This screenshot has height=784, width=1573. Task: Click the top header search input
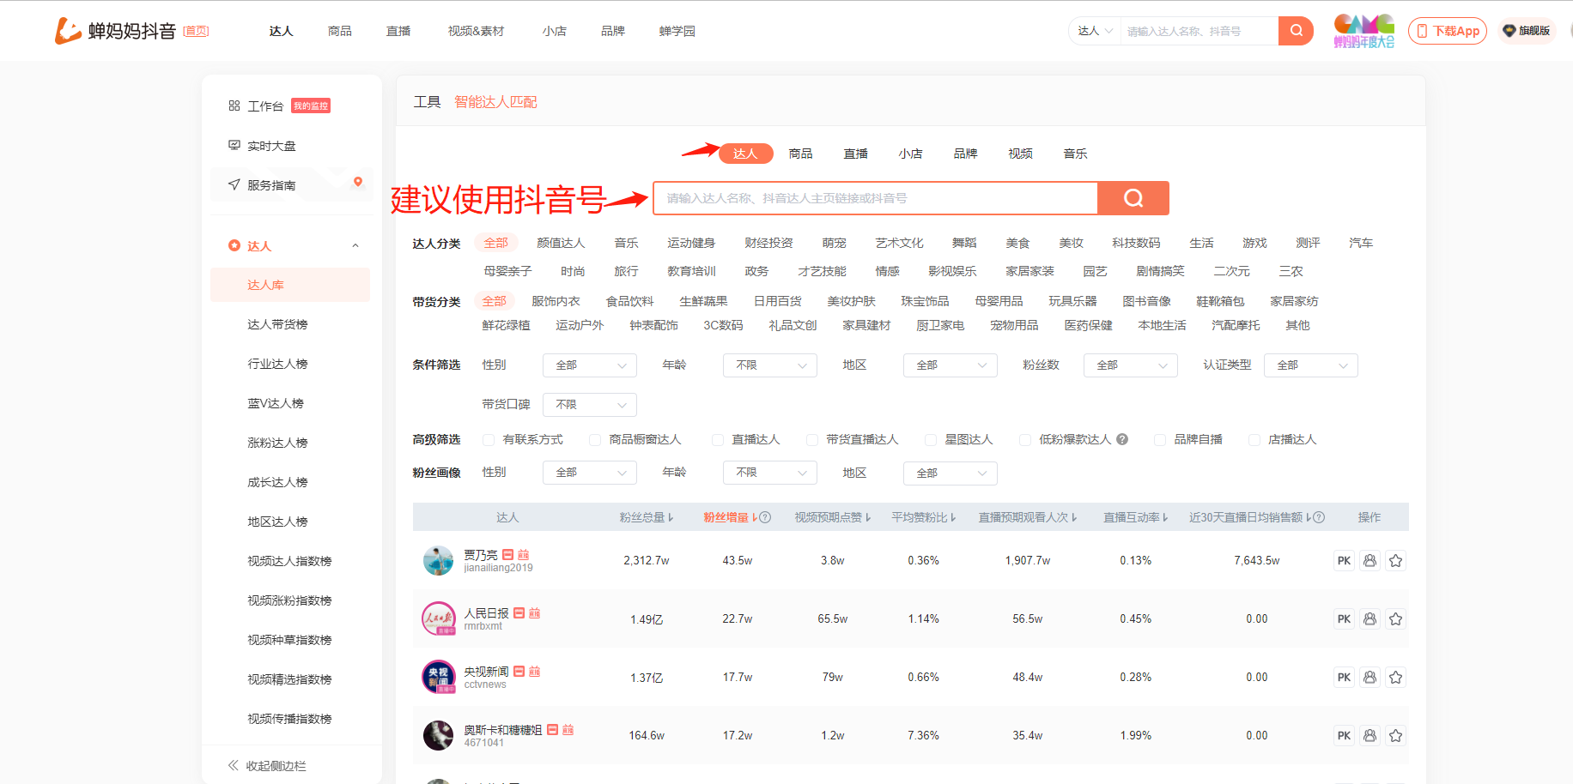[x=1199, y=31]
